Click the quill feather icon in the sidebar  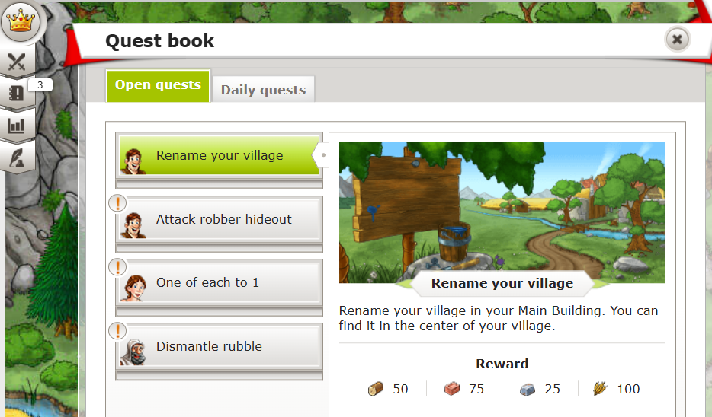[x=17, y=158]
